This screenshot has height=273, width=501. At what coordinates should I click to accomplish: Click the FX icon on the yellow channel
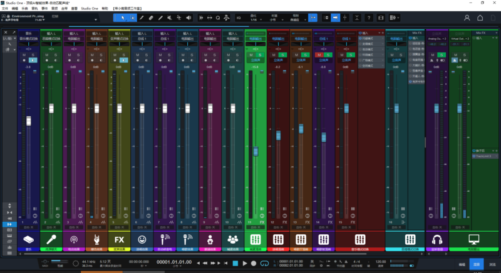click(x=118, y=239)
